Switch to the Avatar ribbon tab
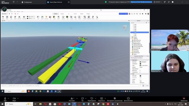This screenshot has width=189, height=106. click(x=62, y=14)
